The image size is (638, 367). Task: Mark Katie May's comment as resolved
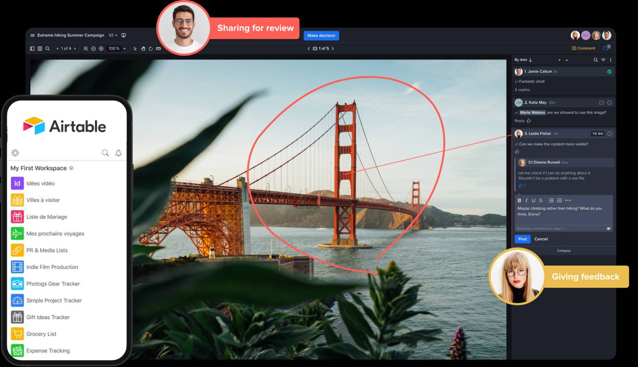(609, 103)
